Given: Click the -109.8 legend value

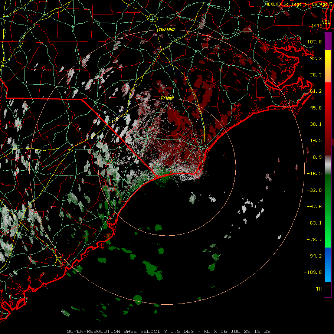Looking at the screenshot, I should click(313, 272).
